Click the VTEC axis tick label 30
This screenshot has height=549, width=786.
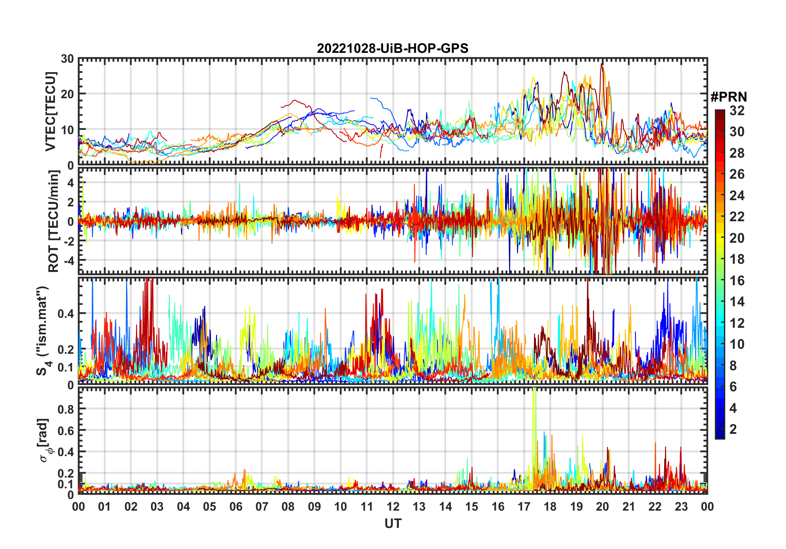67,59
